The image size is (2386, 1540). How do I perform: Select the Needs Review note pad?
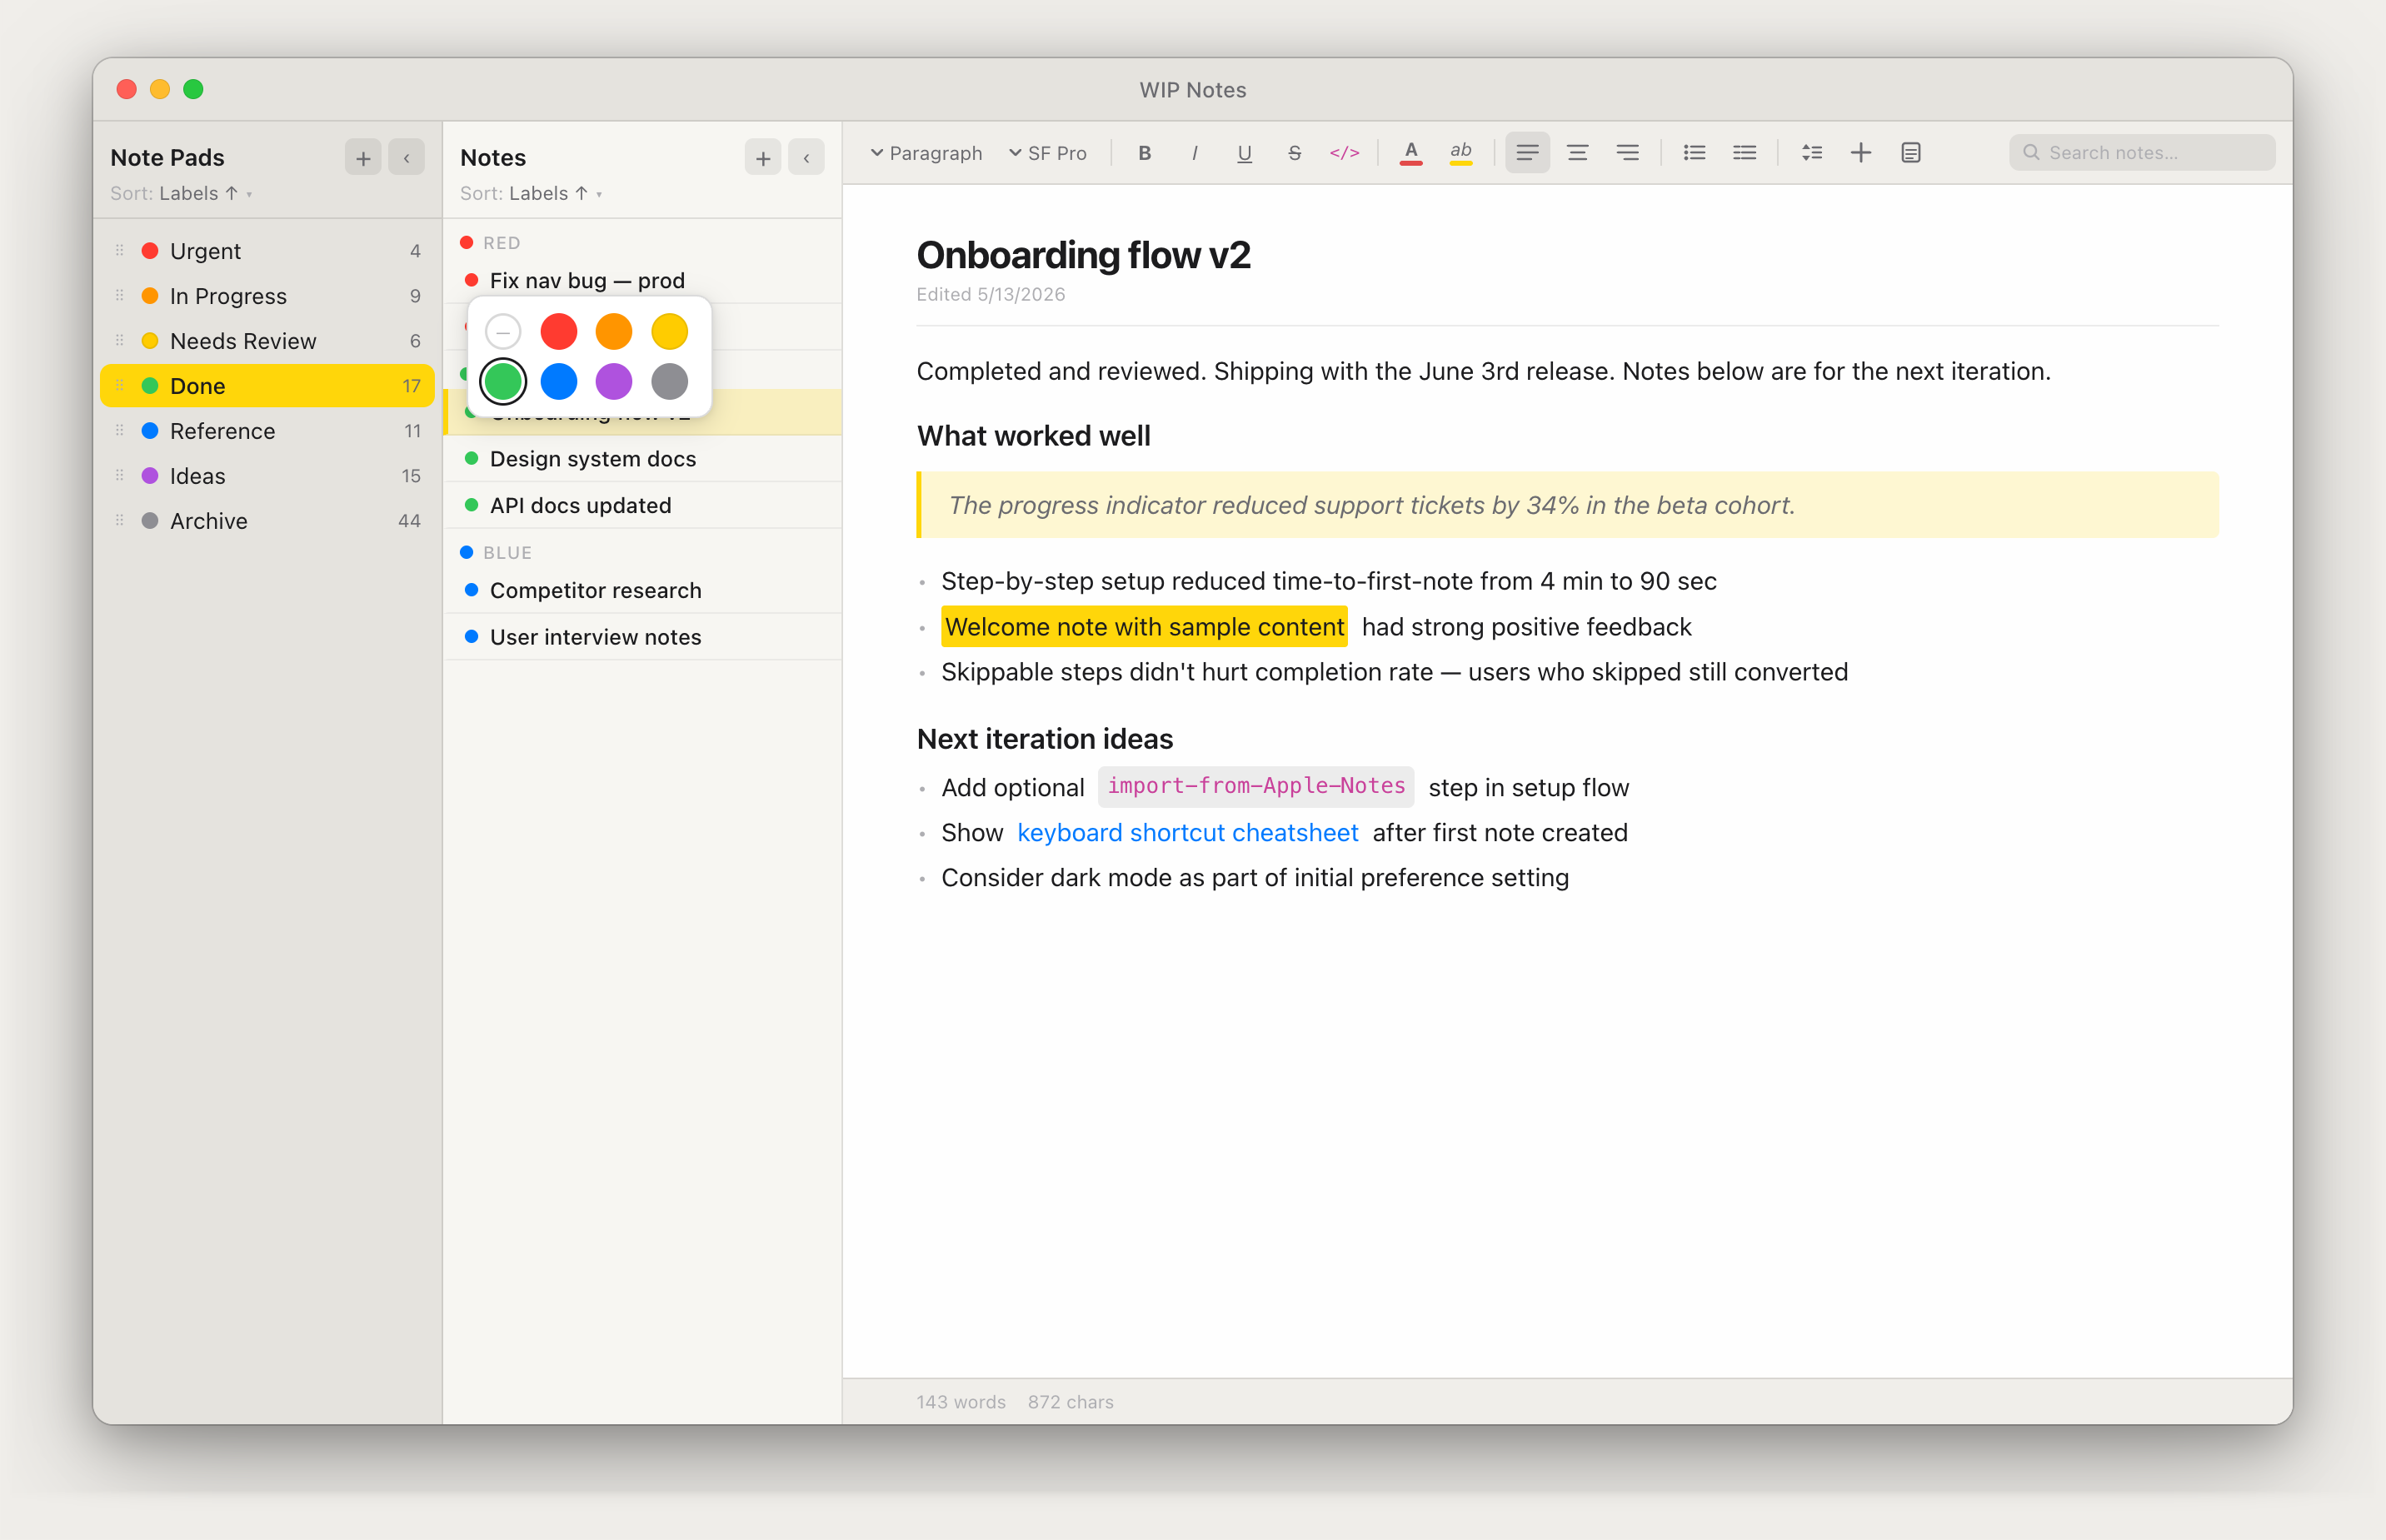(267, 341)
